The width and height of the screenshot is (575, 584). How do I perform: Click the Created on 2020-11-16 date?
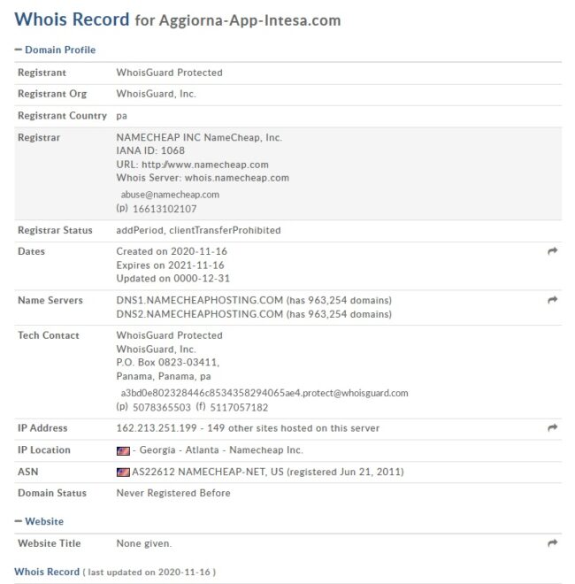point(172,251)
